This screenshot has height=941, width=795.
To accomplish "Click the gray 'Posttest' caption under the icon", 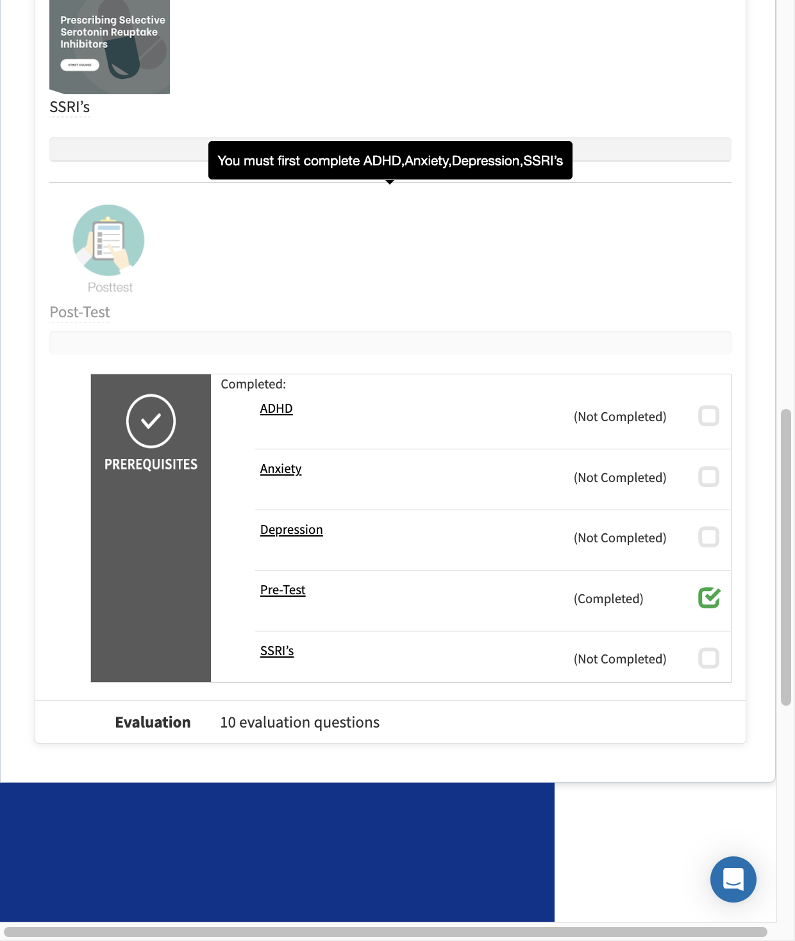I will click(110, 287).
